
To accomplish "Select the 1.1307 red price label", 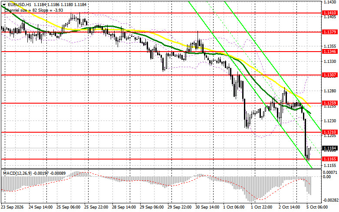I will [x=330, y=75].
